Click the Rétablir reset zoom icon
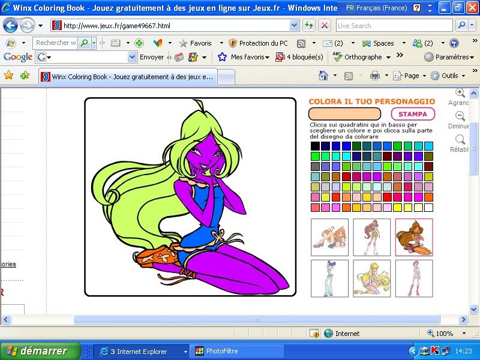Viewport: 480px width, 360px height. tap(460, 140)
